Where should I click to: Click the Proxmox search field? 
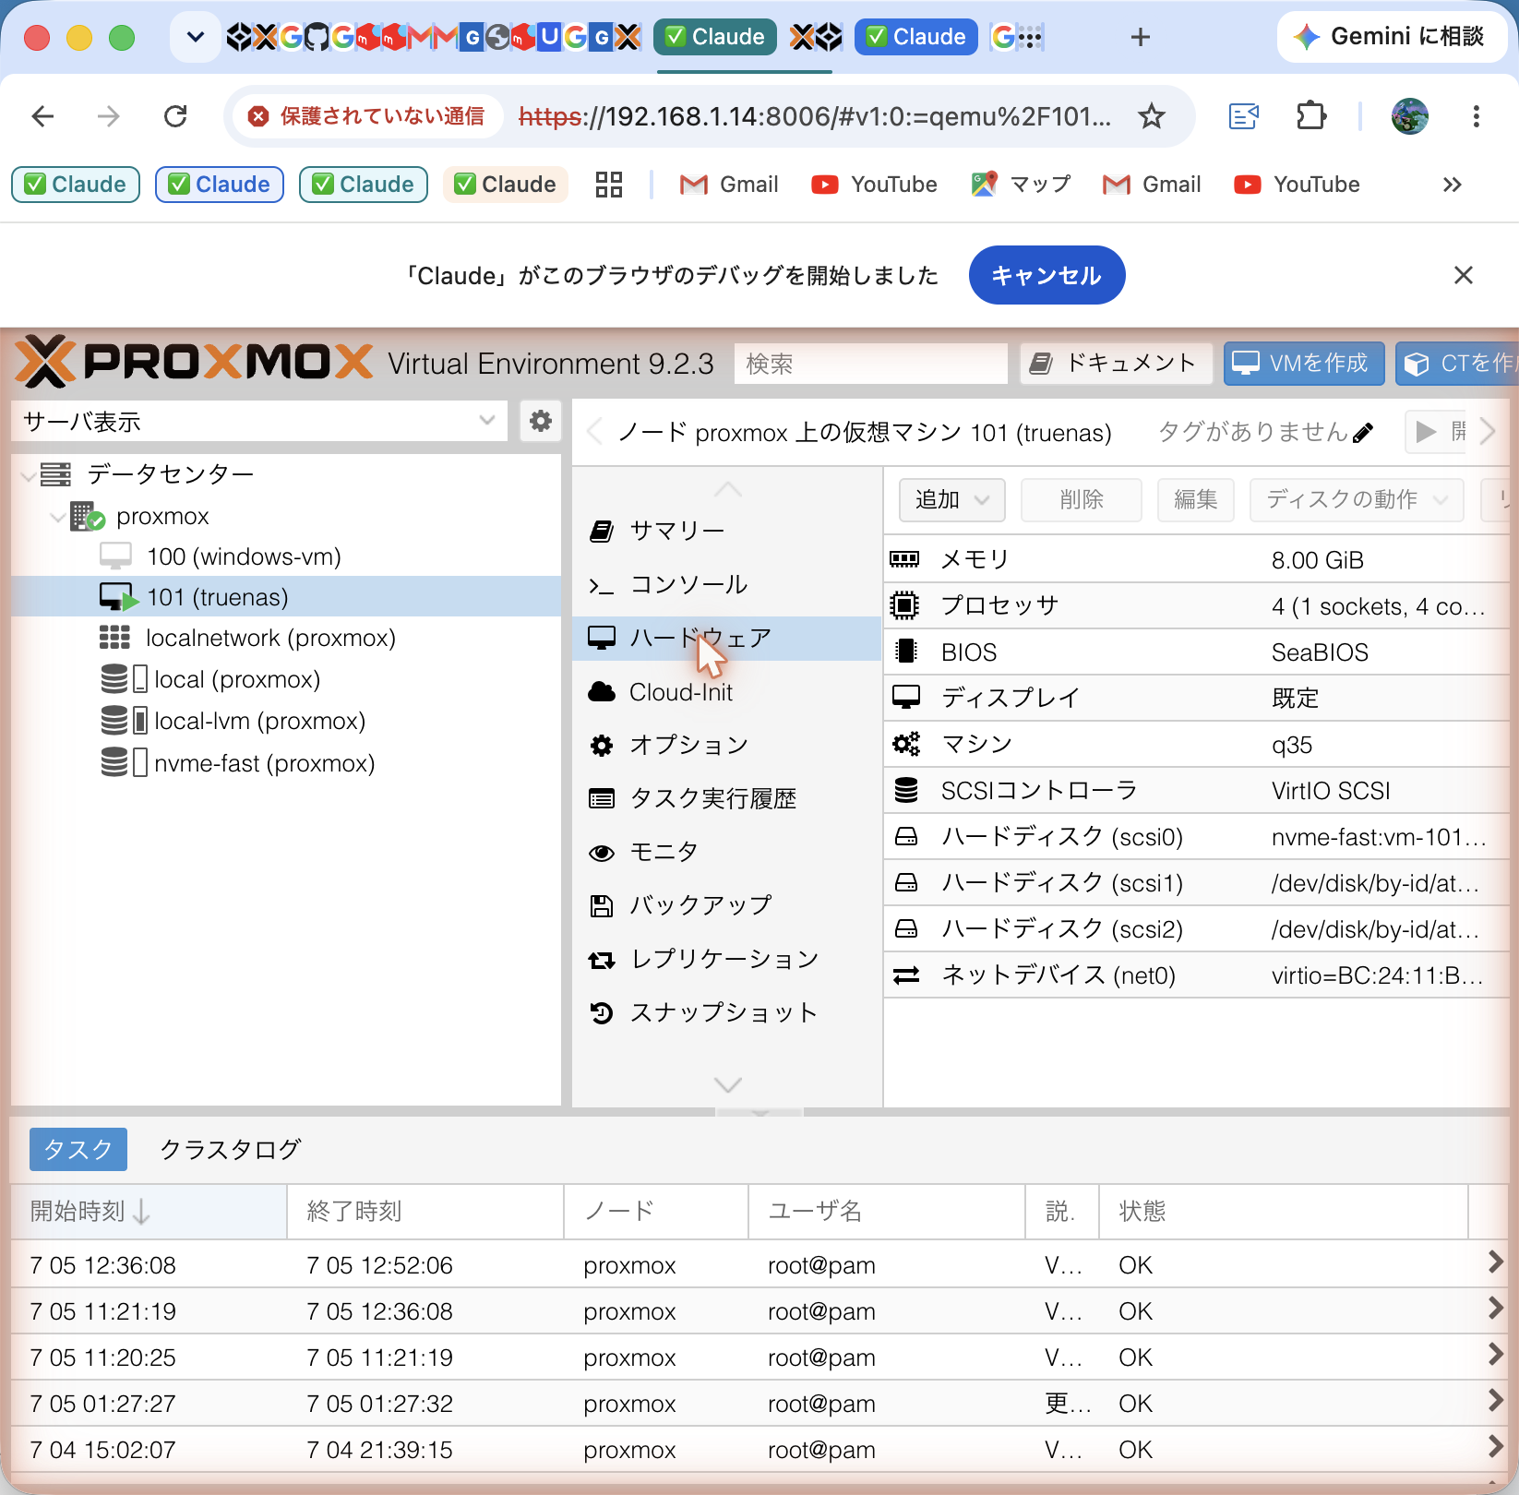pos(871,364)
